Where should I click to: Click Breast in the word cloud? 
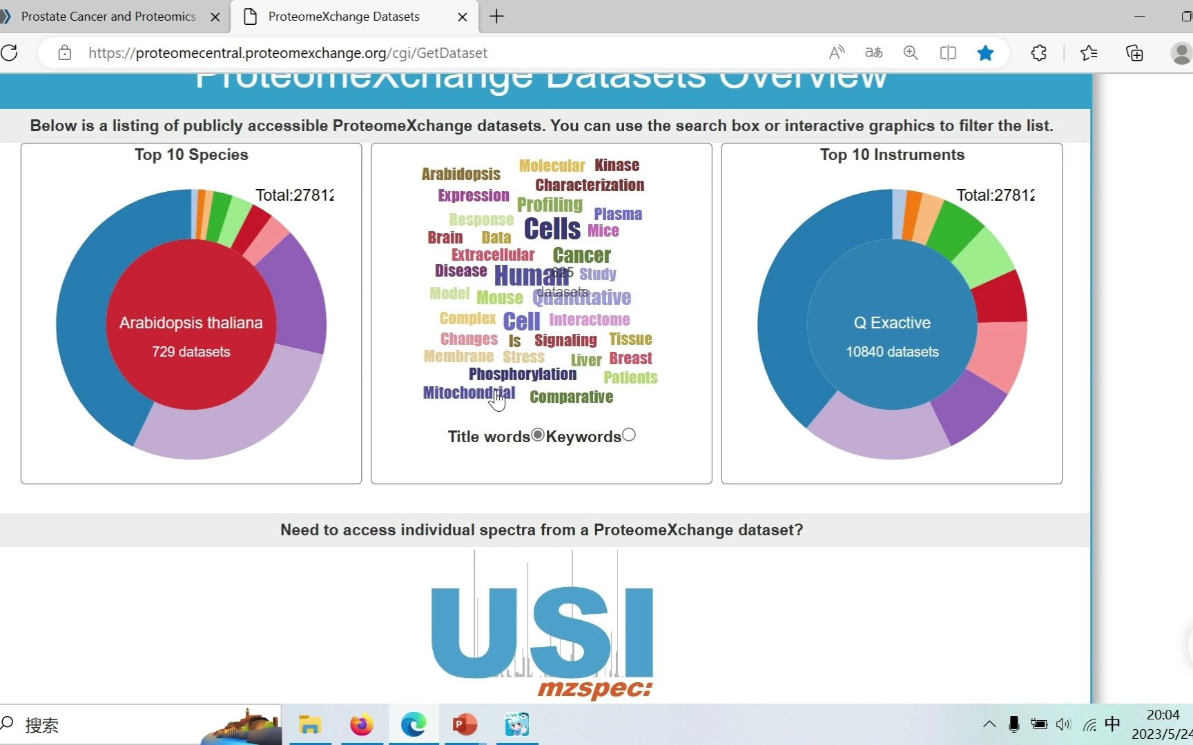(631, 358)
